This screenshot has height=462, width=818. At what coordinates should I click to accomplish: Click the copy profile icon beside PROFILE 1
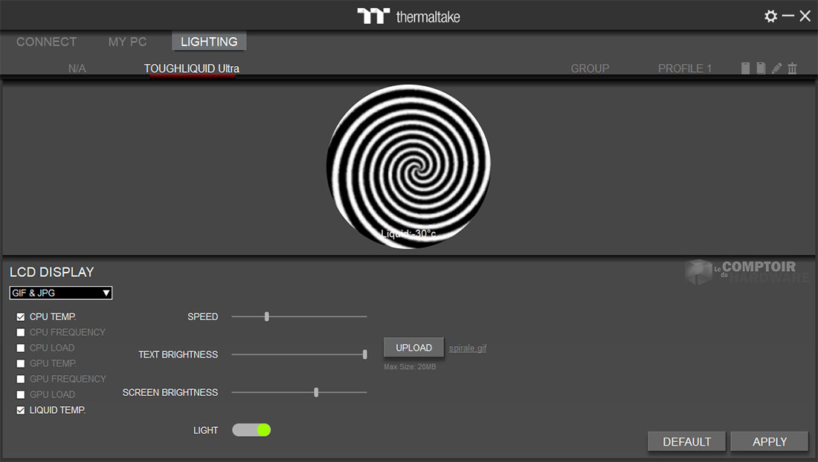click(x=746, y=68)
